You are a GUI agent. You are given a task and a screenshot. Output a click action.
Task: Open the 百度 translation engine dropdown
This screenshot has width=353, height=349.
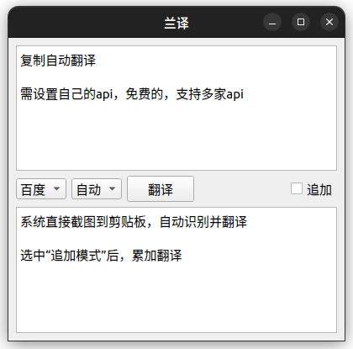pos(41,189)
